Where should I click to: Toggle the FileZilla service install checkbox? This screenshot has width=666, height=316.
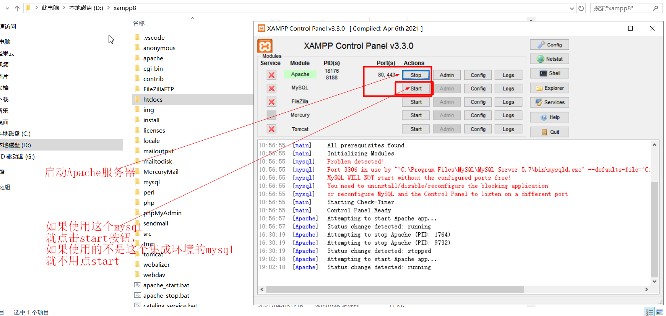271,102
